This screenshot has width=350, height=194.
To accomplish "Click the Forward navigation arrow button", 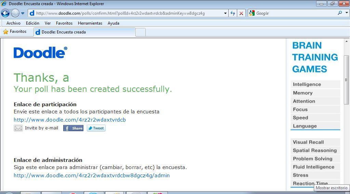I will click(x=15, y=13).
